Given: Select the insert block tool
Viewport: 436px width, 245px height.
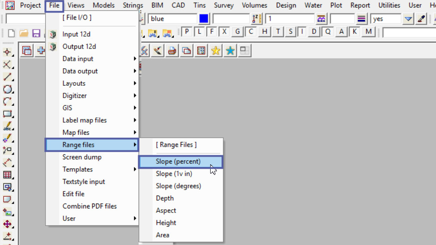Looking at the screenshot, I should (8, 187).
